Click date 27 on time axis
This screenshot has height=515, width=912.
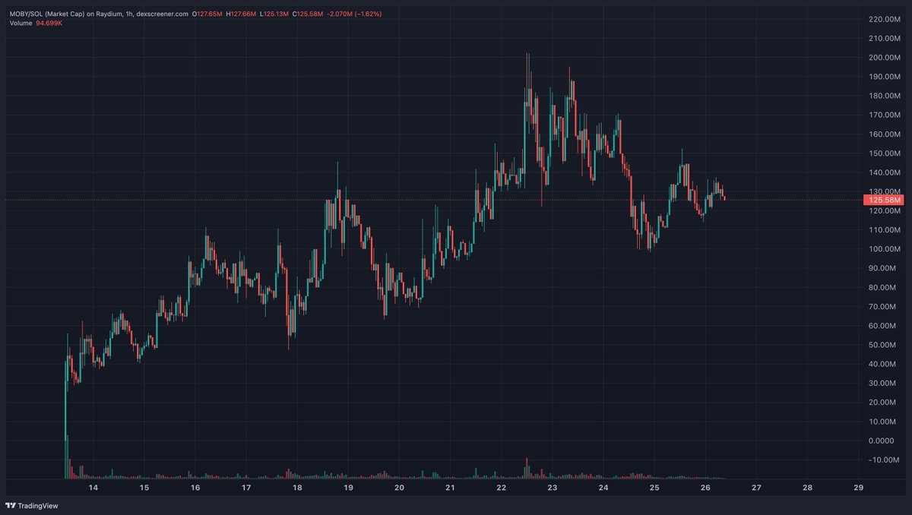[x=756, y=488]
